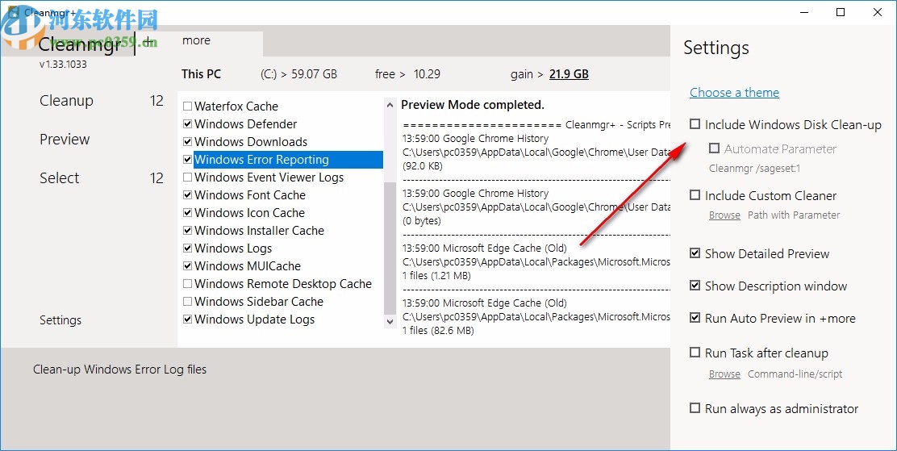
Task: Click the 1 files (1.21 MB) log line
Action: tap(436, 276)
